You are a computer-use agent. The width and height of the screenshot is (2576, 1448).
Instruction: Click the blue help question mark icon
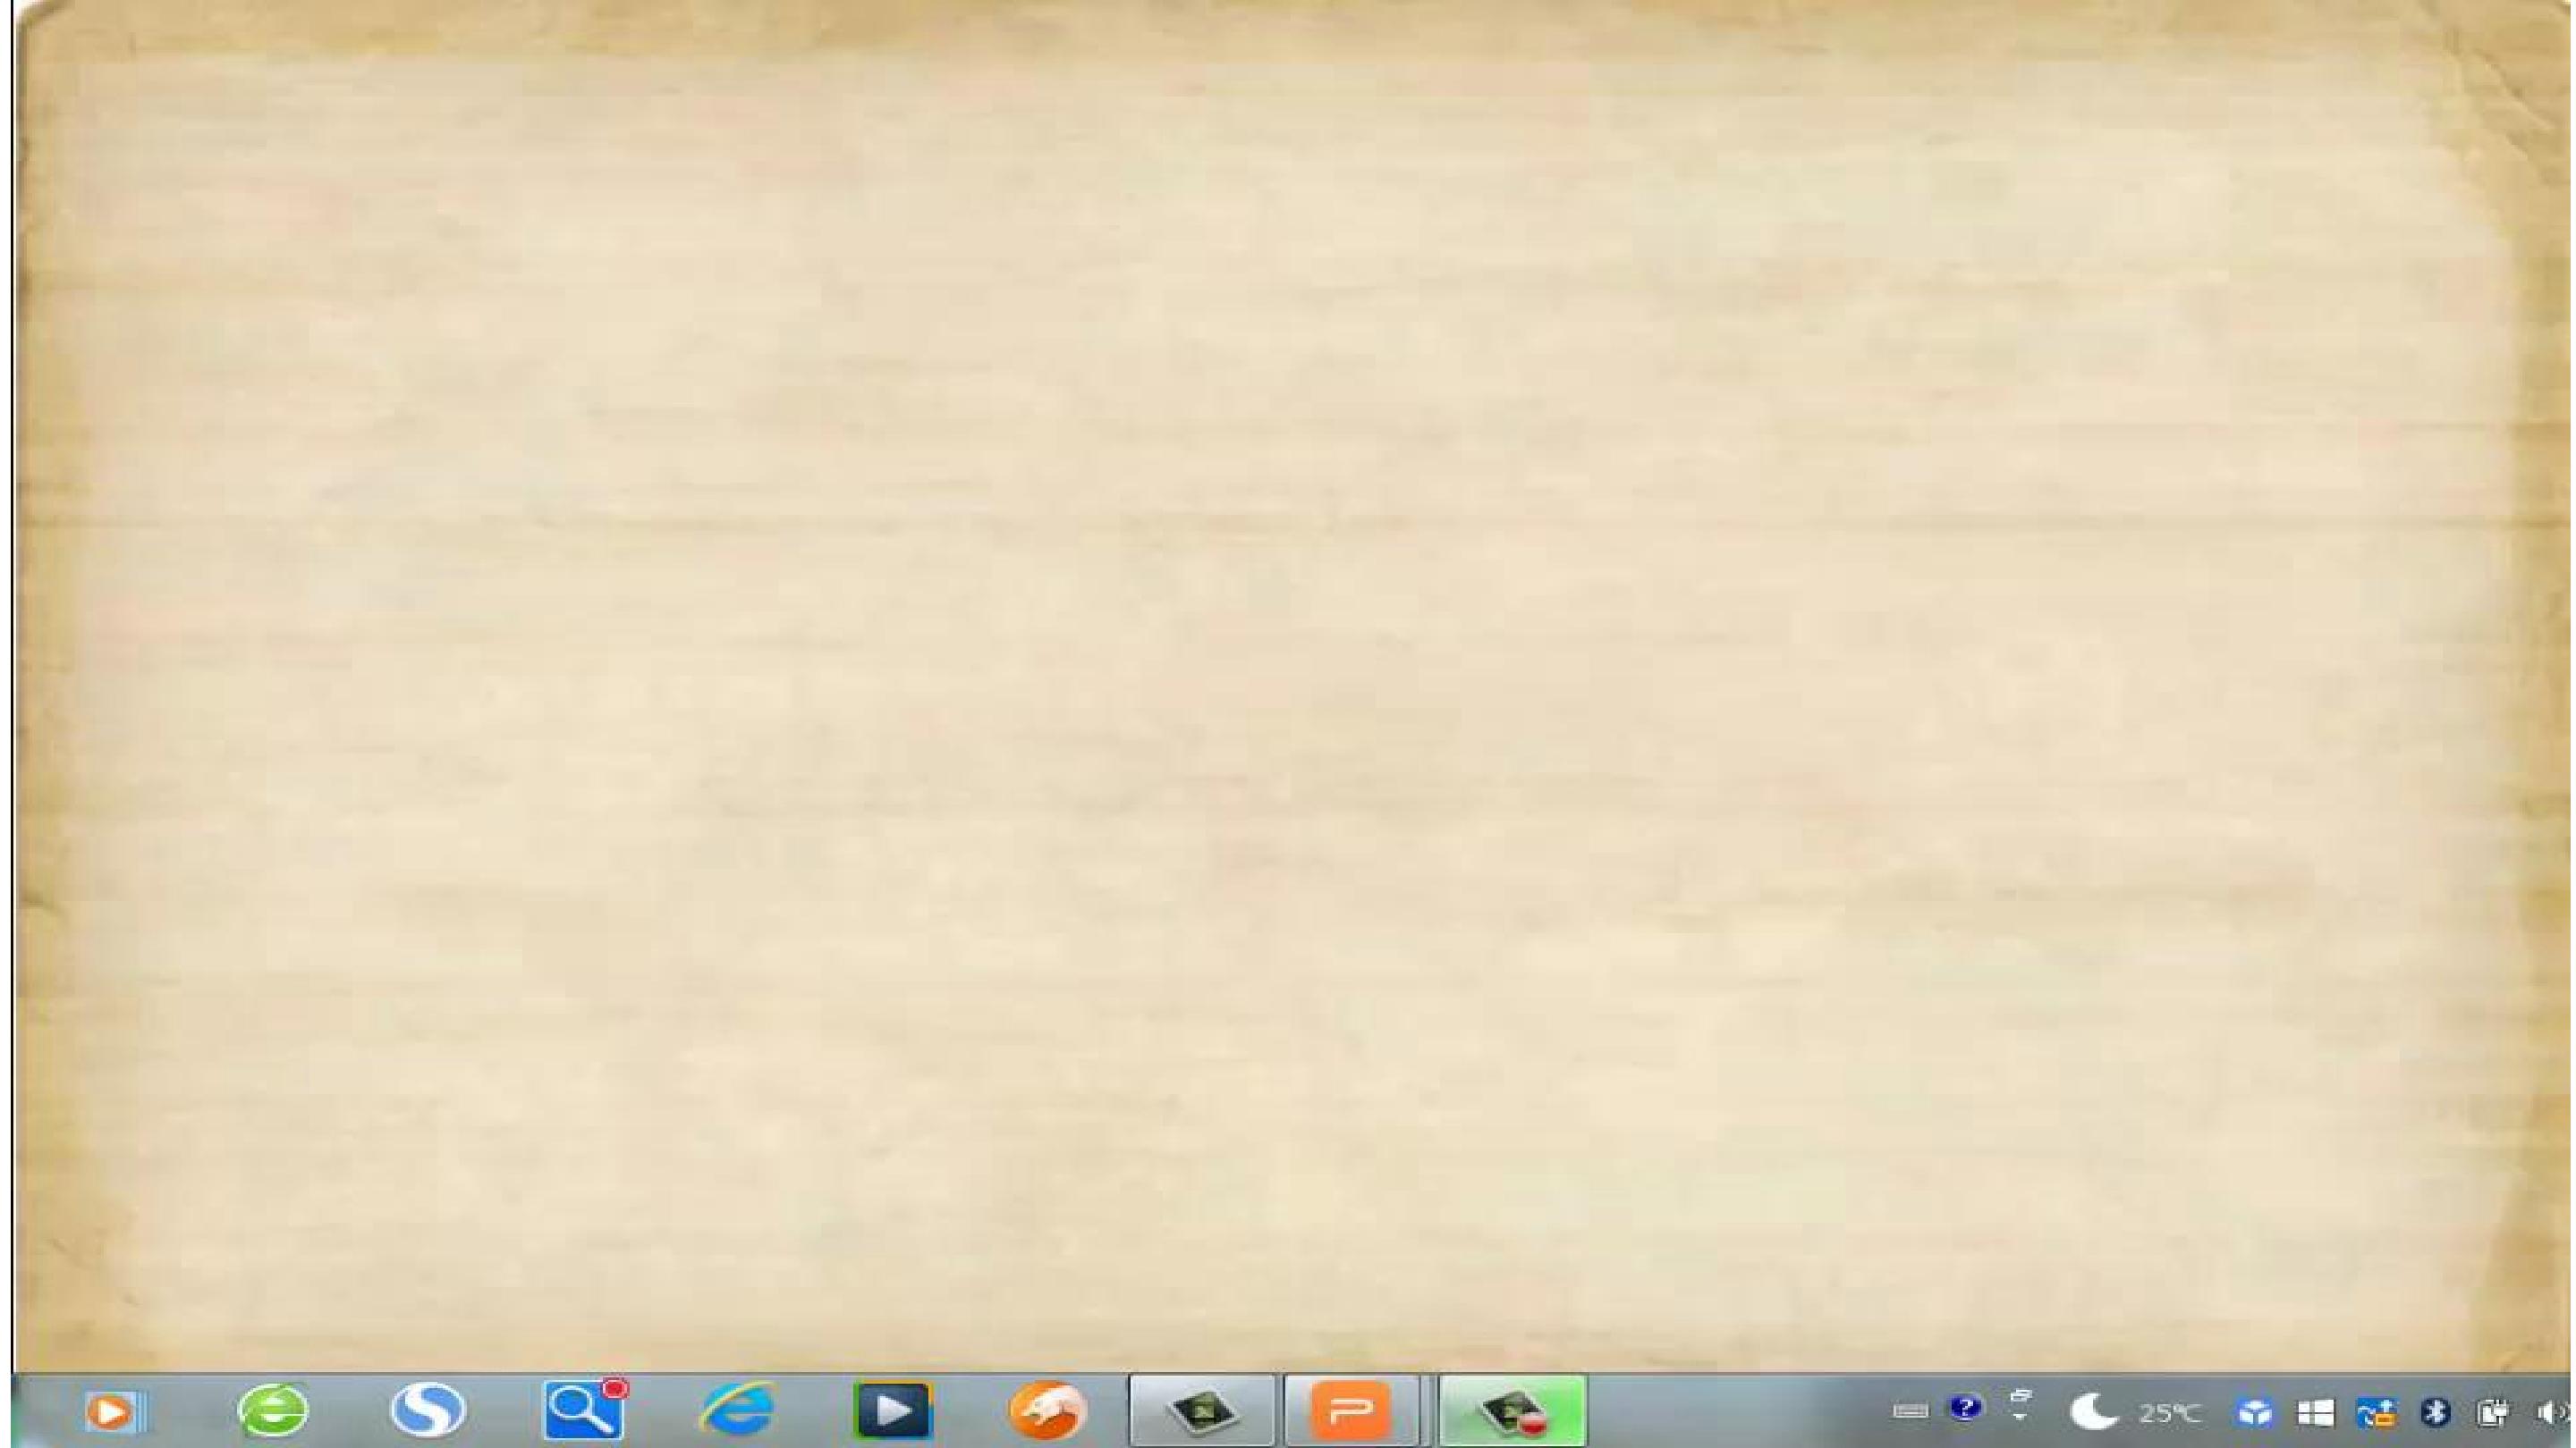(1965, 1409)
